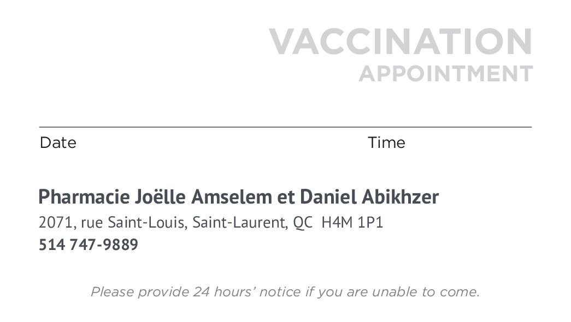Image resolution: width=571 pixels, height=322 pixels.
Task: Click the VACCINATION heading text
Action: [x=401, y=42]
